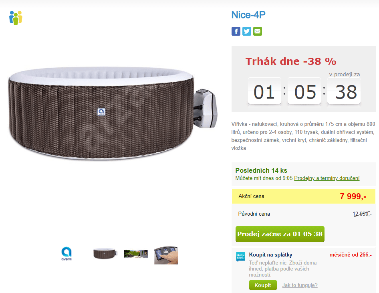Click the Avenli logo on hot tub image

point(101,112)
